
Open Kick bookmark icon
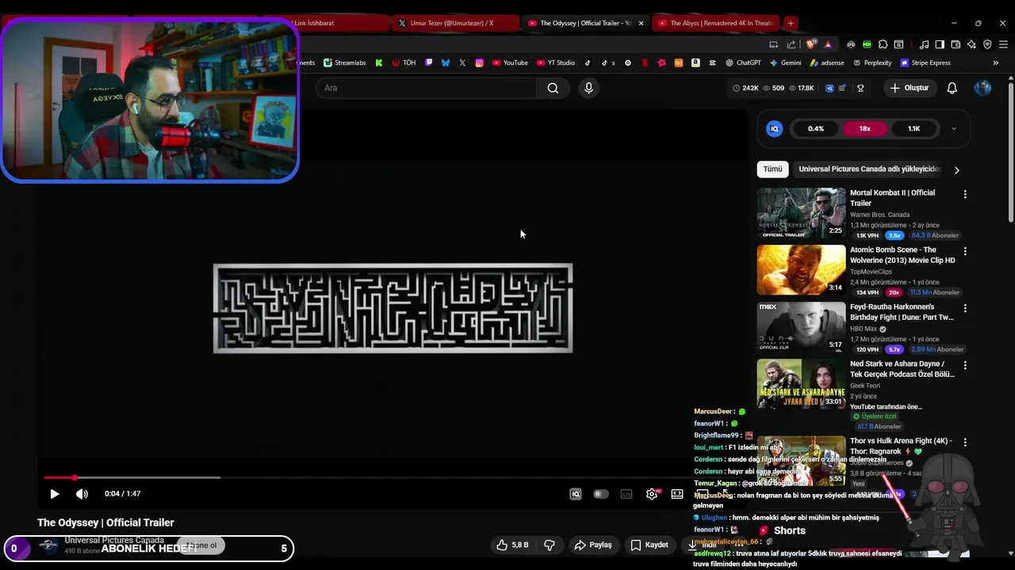coord(379,63)
